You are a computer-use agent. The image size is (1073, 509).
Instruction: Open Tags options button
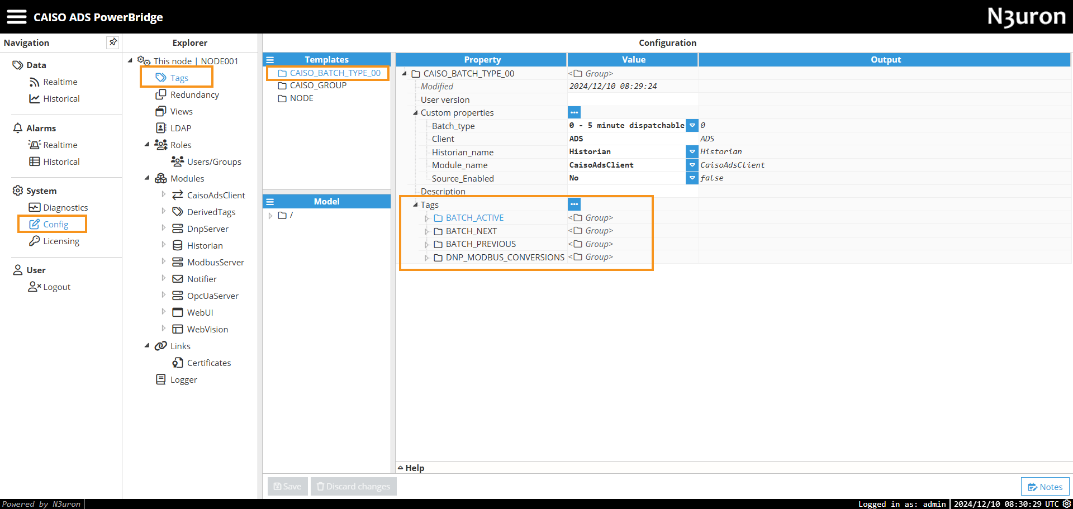pyautogui.click(x=574, y=204)
